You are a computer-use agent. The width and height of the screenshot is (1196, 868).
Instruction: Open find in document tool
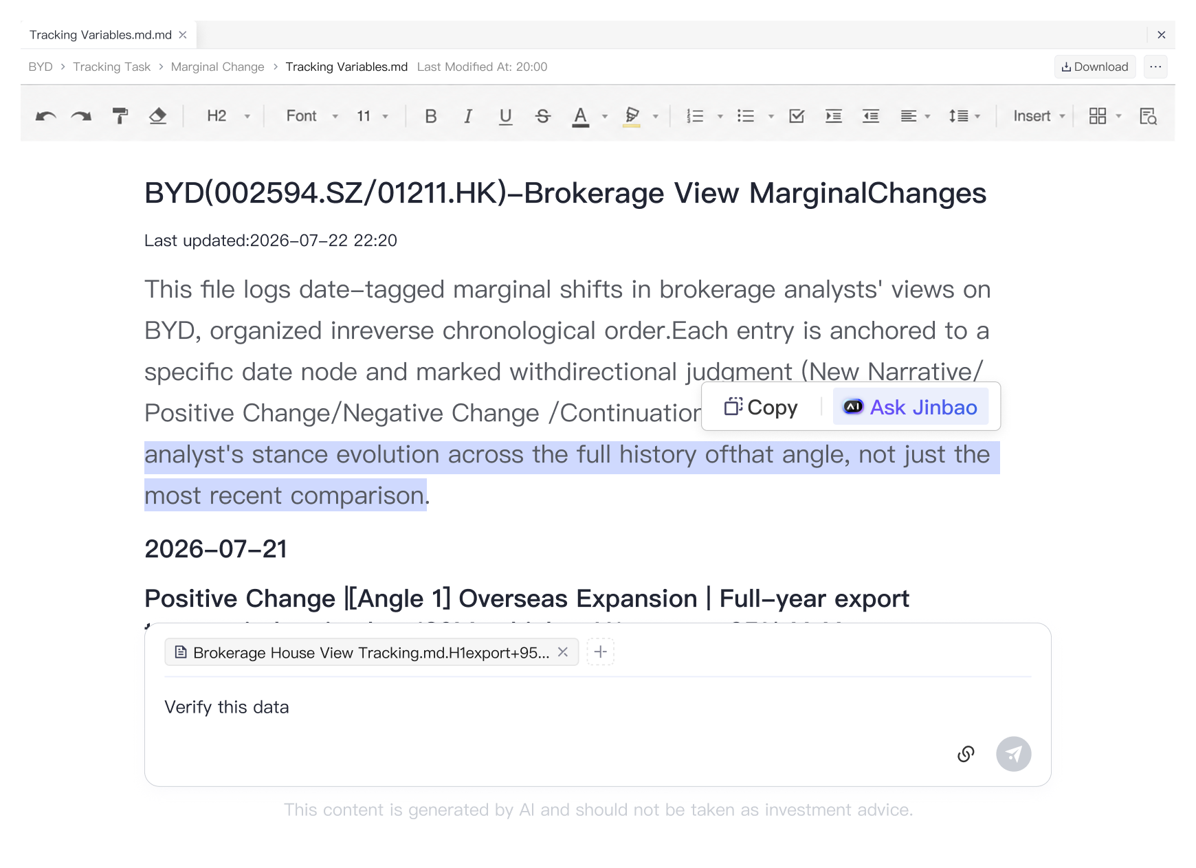(x=1148, y=116)
